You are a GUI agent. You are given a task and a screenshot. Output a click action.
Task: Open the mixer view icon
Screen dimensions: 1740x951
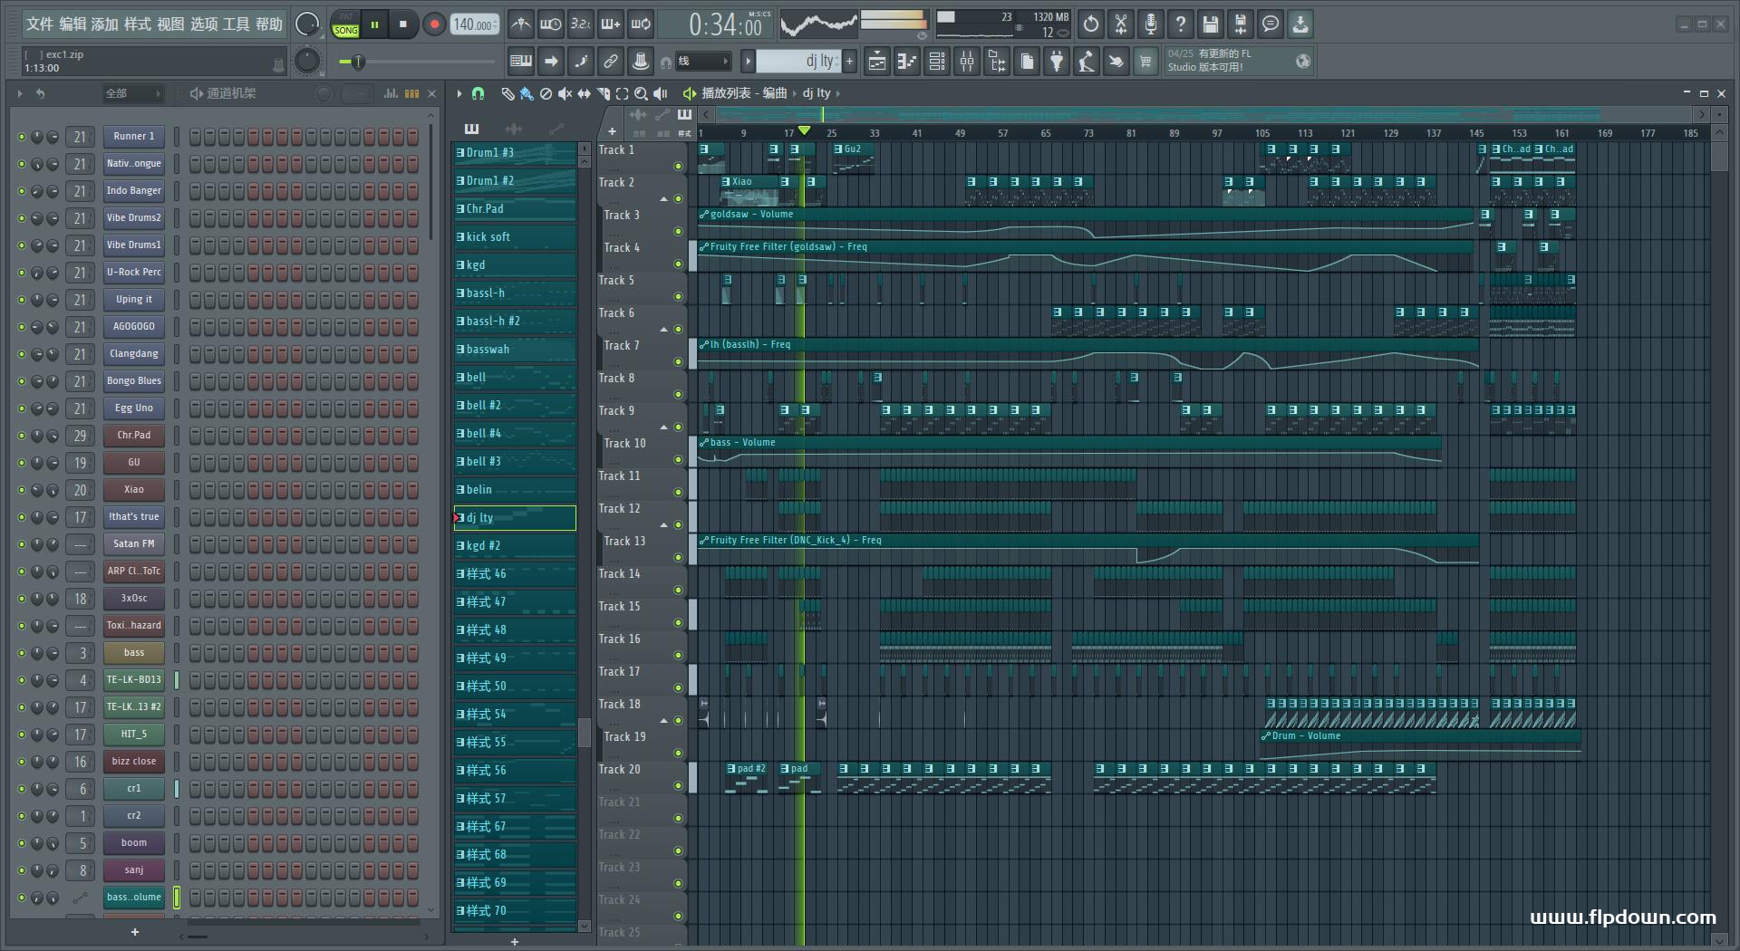pos(967,62)
